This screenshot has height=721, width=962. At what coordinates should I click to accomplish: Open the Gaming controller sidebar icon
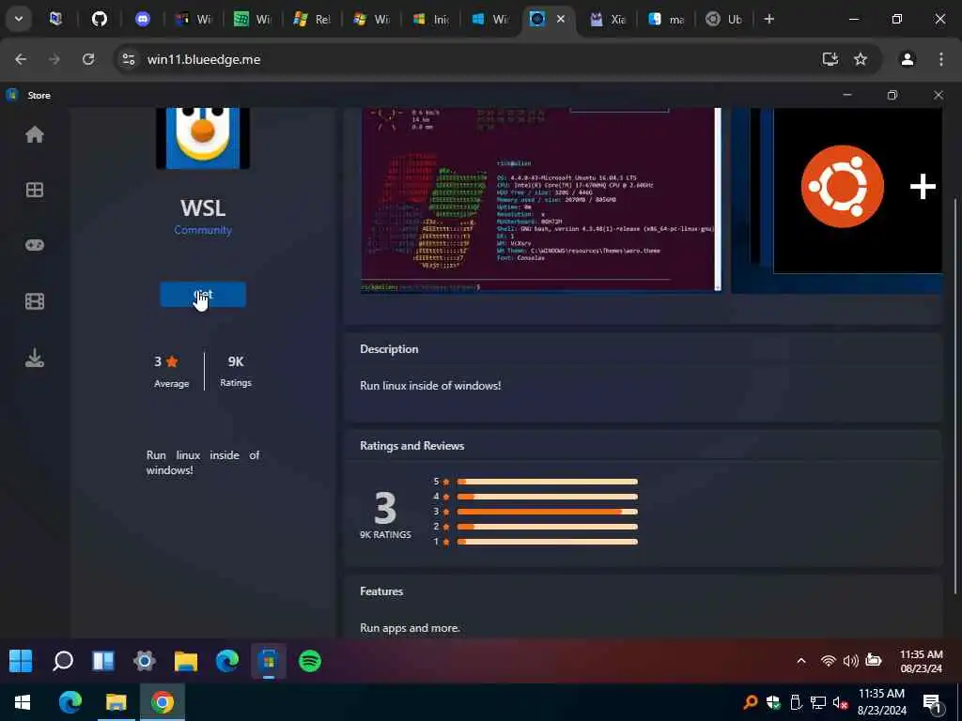(x=35, y=245)
